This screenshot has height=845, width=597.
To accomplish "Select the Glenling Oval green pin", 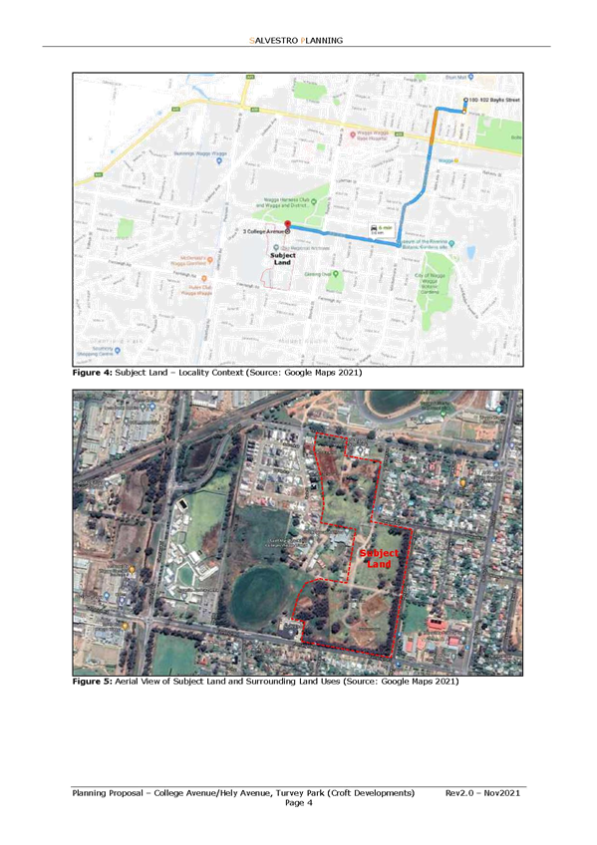I will 335,274.
